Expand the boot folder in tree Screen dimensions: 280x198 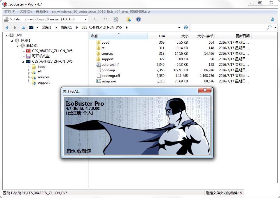[29, 67]
